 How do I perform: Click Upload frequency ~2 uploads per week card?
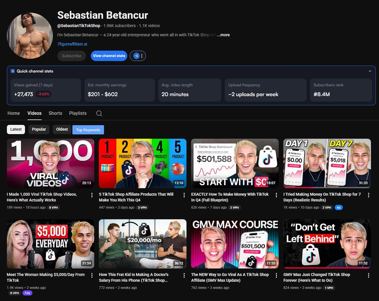coord(265,90)
